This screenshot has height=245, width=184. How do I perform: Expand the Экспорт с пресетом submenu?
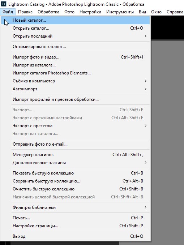(75, 126)
